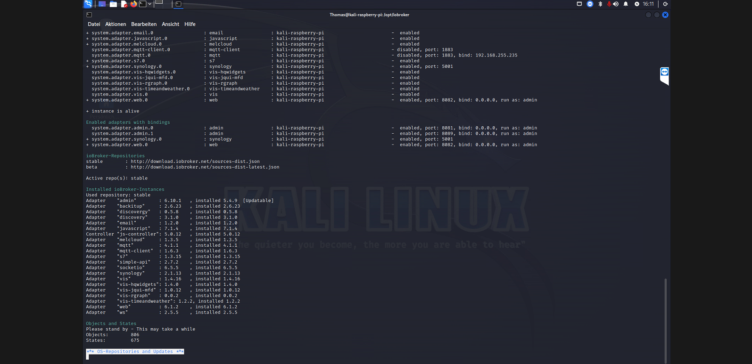
Task: Click the 'Enabled adapters with bindings' heading
Action: [128, 122]
